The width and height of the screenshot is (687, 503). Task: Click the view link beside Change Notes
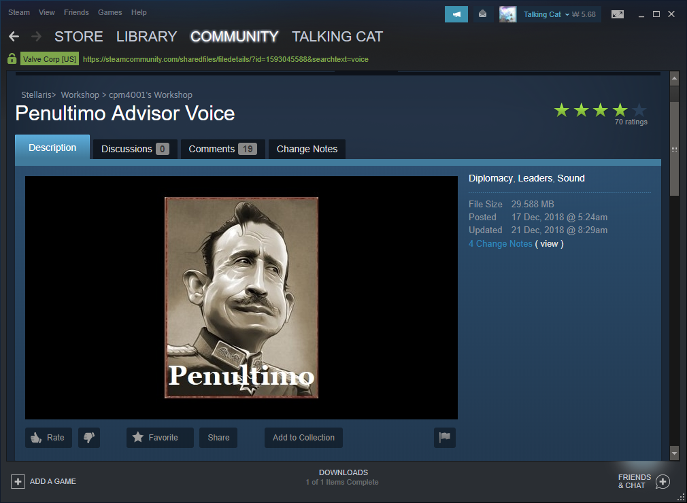coord(549,244)
